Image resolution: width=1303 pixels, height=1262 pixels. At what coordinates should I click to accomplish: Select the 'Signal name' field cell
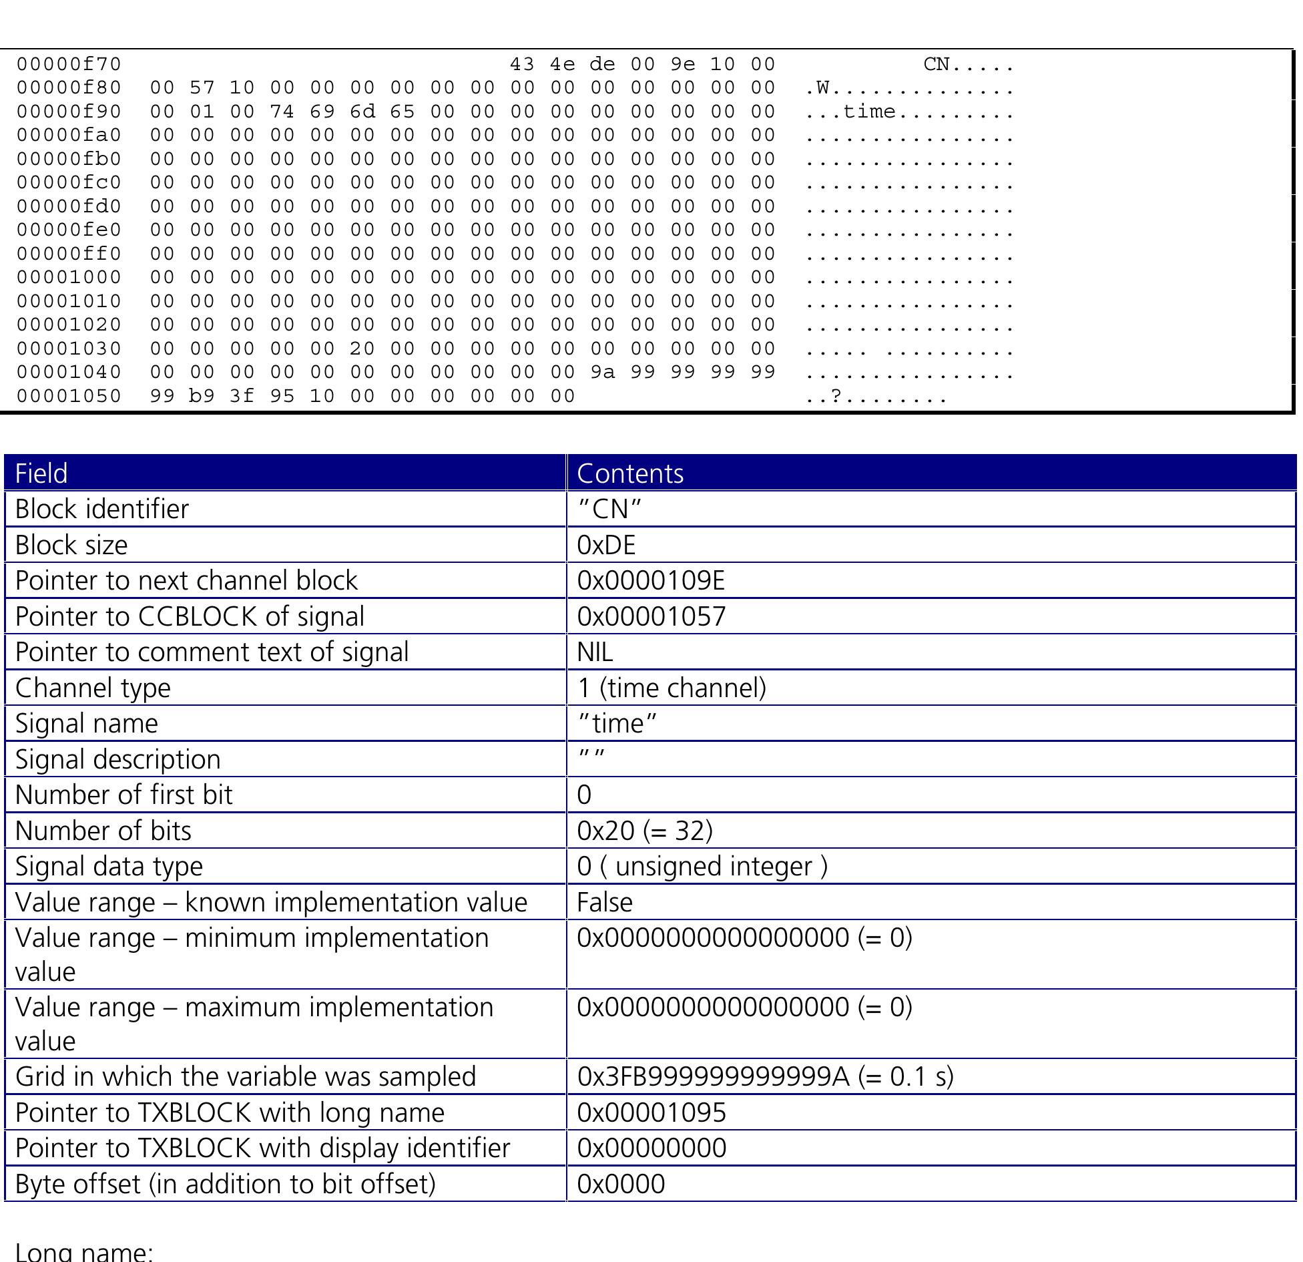click(x=285, y=723)
